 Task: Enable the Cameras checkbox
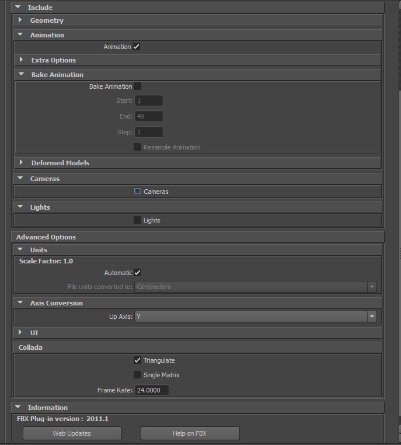tap(137, 192)
